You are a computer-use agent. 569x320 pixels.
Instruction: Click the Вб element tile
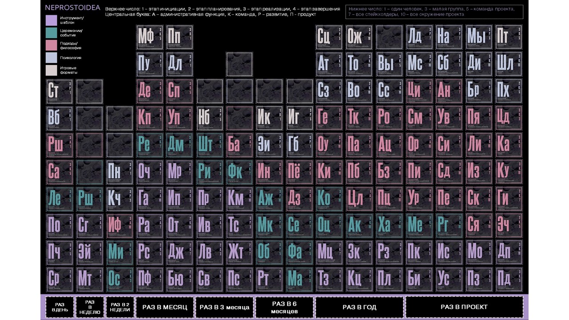click(x=60, y=118)
